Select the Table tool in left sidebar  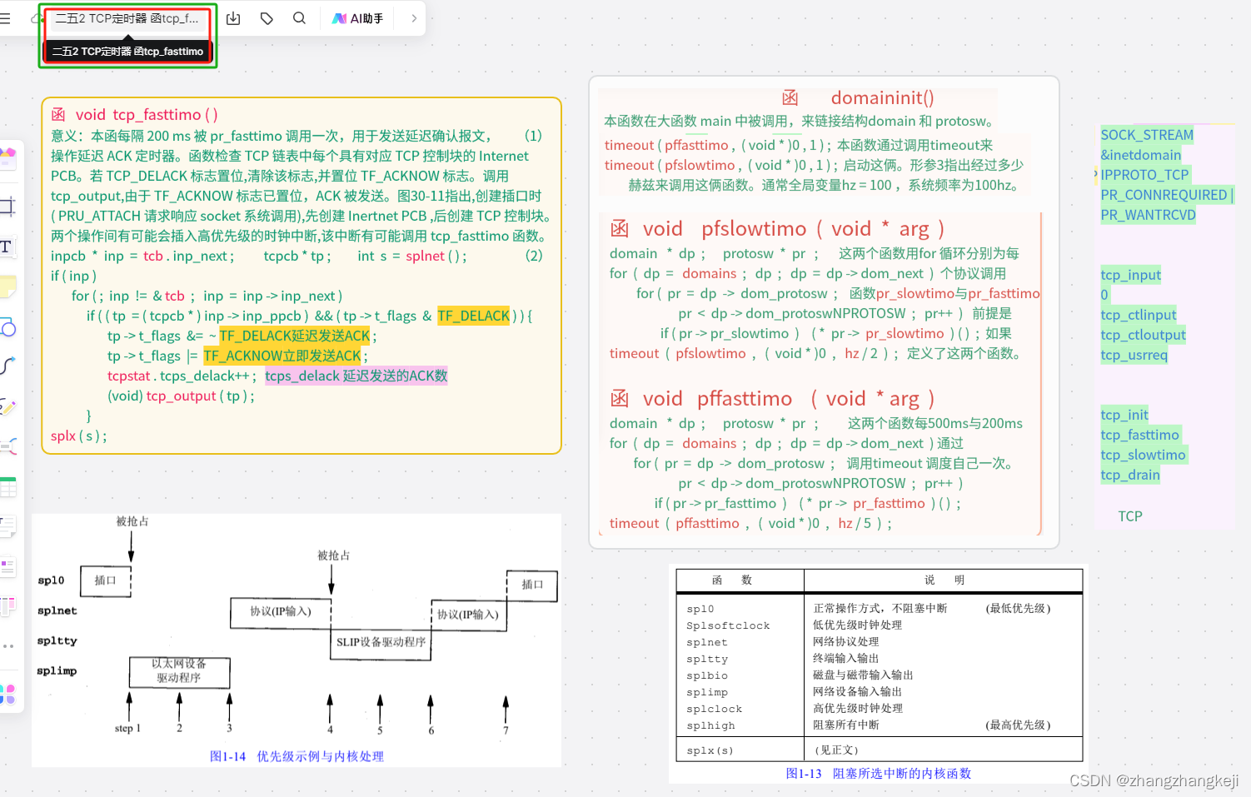click(x=7, y=487)
